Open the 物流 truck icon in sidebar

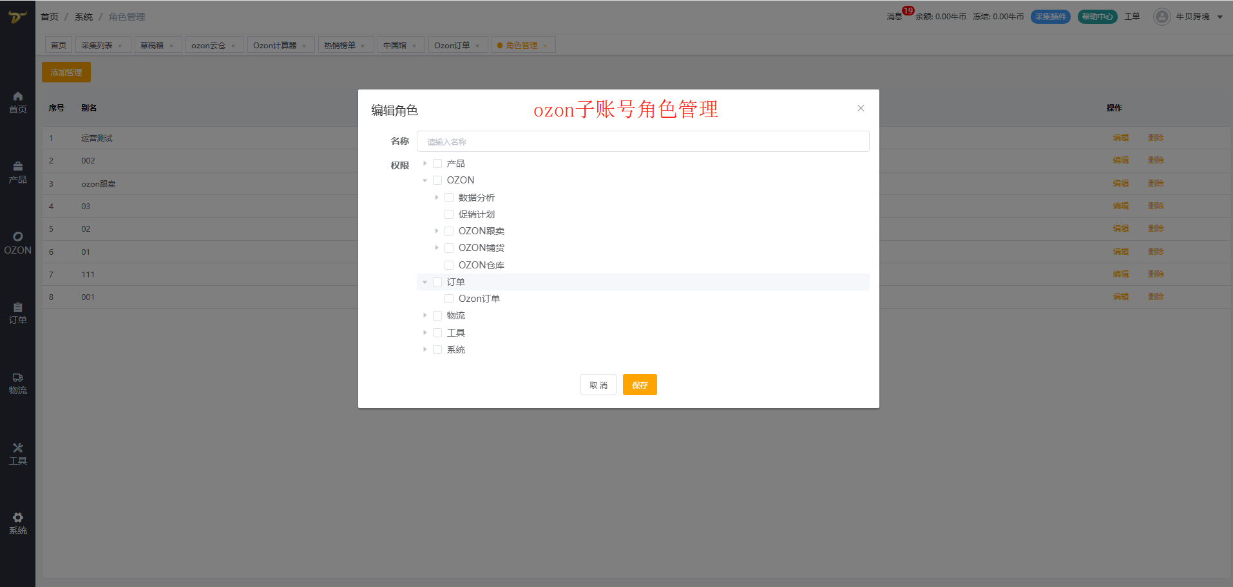18,378
